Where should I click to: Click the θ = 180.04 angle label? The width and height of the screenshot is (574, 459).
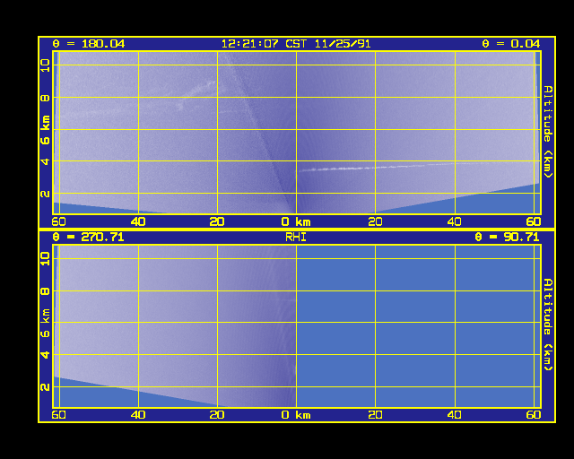click(x=89, y=44)
